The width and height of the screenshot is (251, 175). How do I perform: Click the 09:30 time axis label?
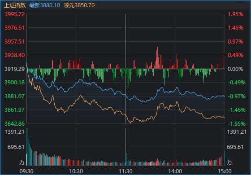(x=26, y=171)
